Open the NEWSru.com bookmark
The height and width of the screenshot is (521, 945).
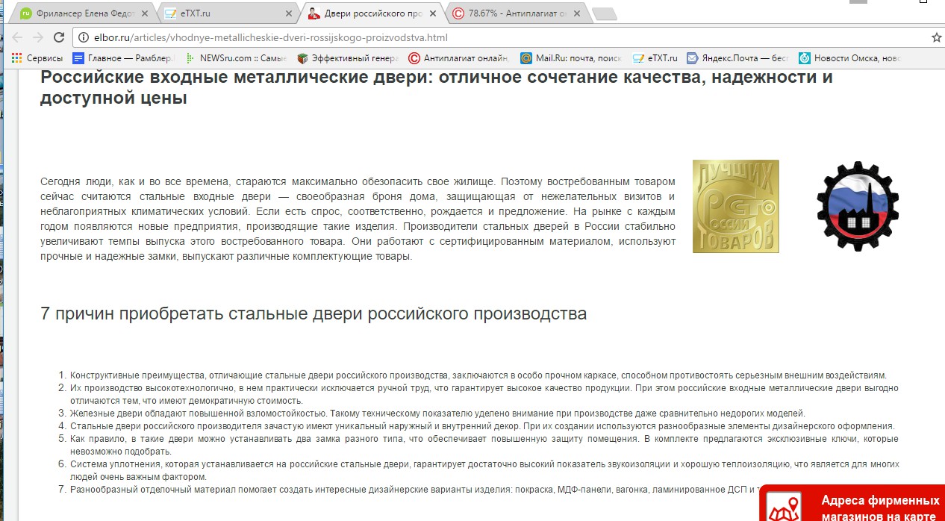click(x=236, y=58)
